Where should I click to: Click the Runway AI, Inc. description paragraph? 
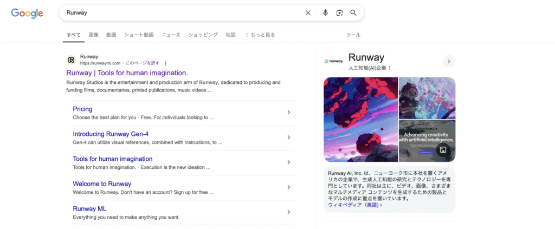click(389, 186)
